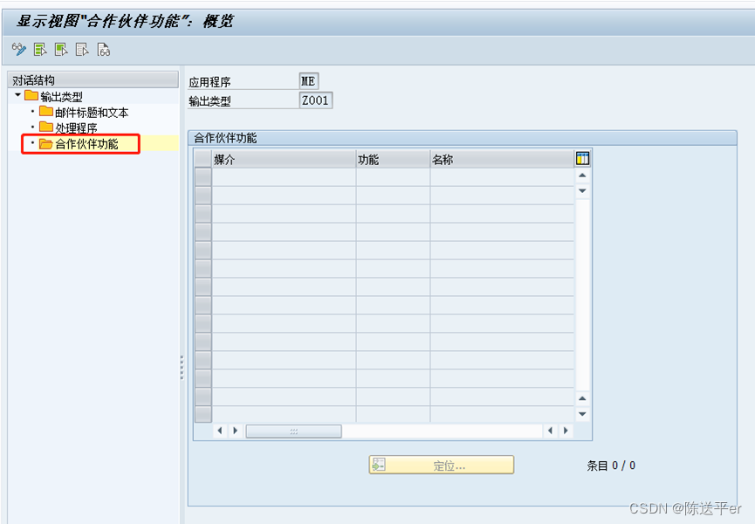Click the table scroll up arrow
This screenshot has height=524, width=755.
[x=581, y=175]
